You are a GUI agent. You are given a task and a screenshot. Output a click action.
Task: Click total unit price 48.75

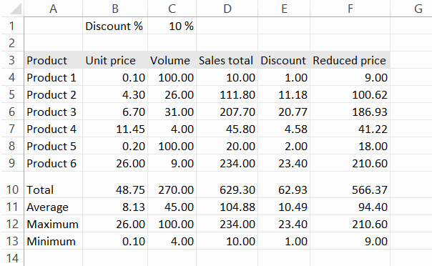point(115,185)
